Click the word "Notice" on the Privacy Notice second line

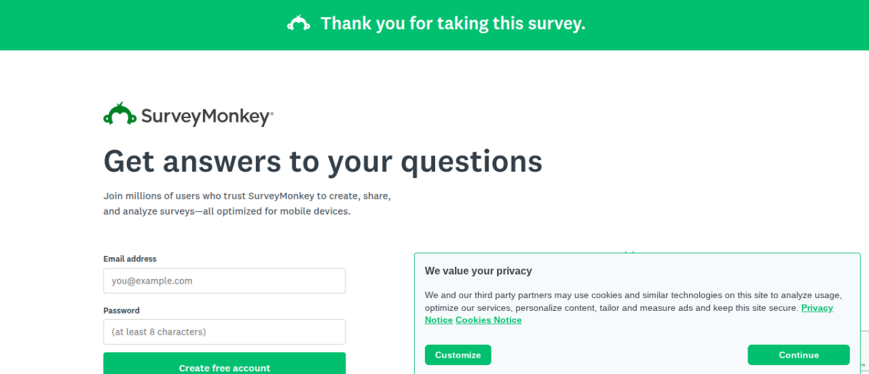(439, 320)
